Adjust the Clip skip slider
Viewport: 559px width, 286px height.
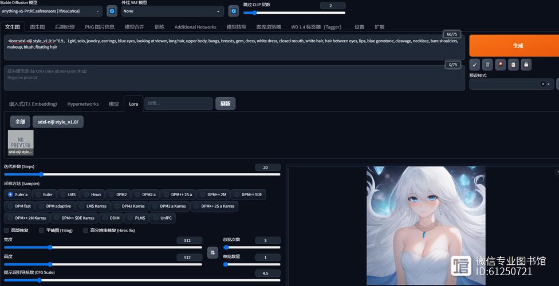[294, 13]
